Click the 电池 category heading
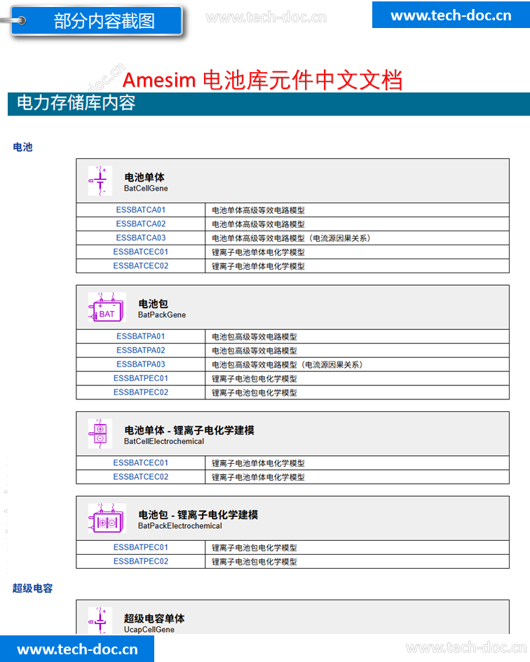The width and height of the screenshot is (530, 662). (x=23, y=147)
